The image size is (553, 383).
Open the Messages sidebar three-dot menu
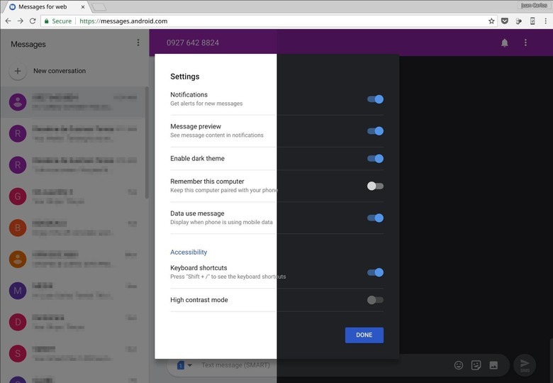[138, 43]
